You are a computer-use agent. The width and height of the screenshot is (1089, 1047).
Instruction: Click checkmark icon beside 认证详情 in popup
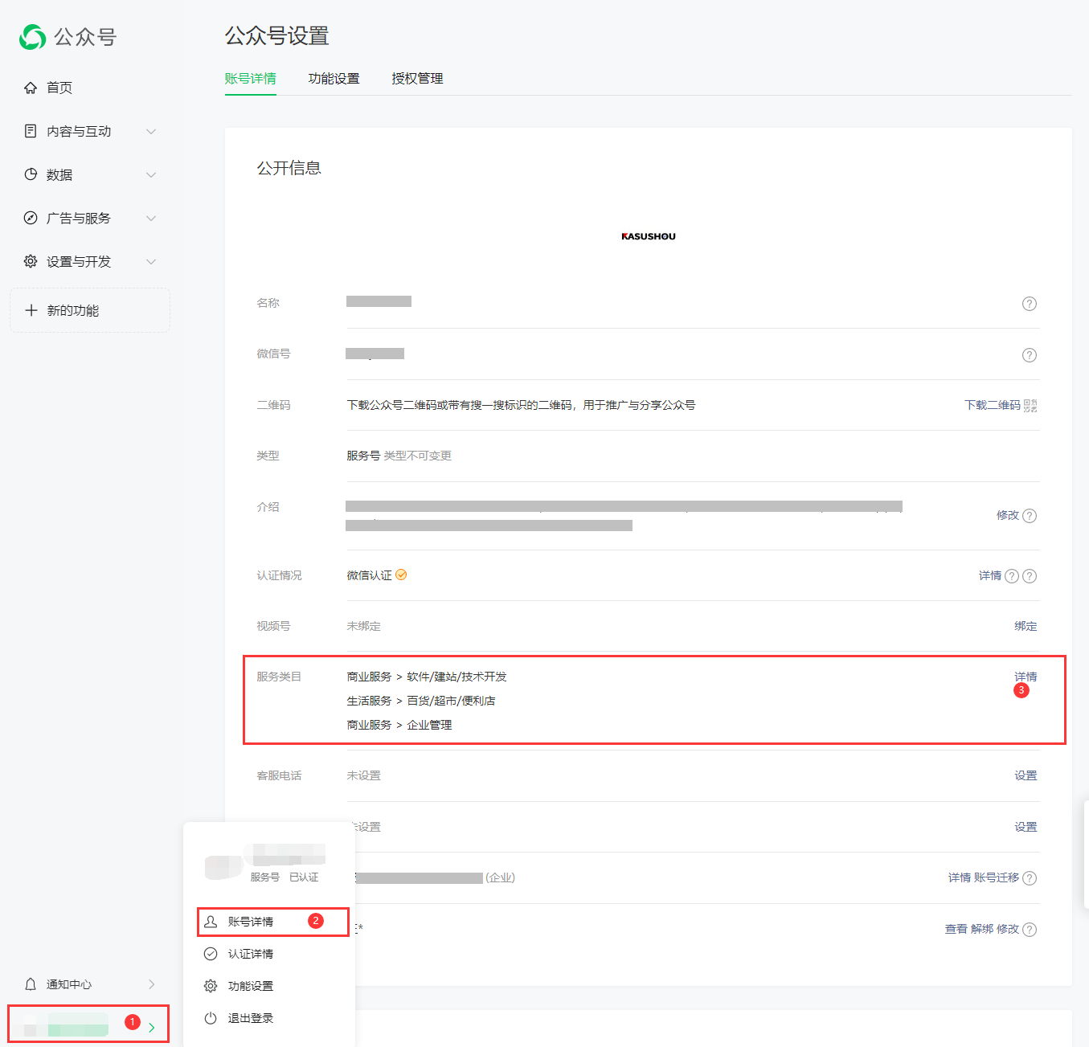pos(211,954)
